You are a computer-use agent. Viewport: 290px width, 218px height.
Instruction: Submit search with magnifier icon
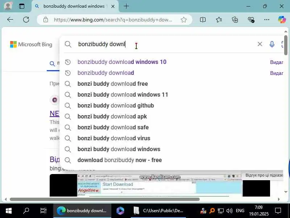coord(68,44)
